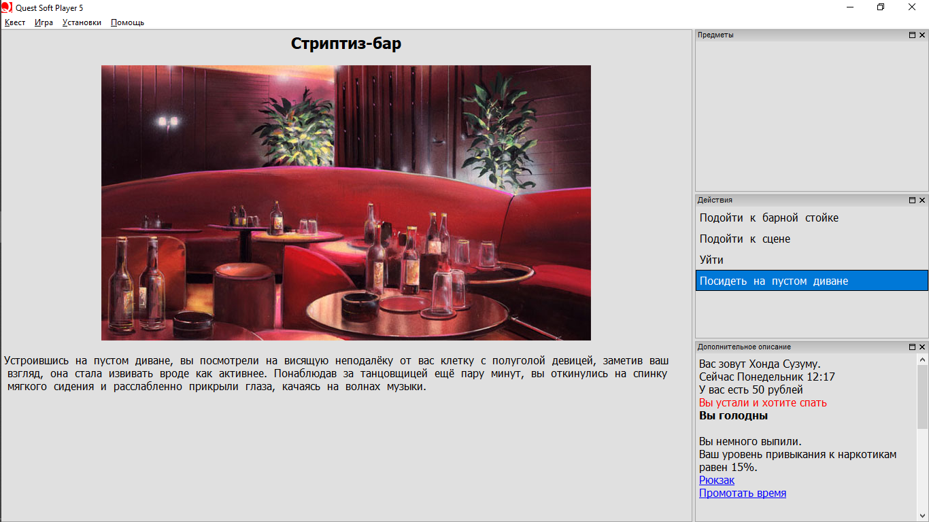The width and height of the screenshot is (929, 522).
Task: Undock the Дополнительное описание panel
Action: pyautogui.click(x=913, y=347)
